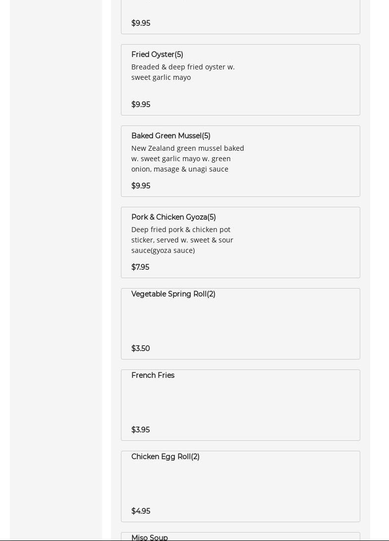Click the Fried Oyster description text
Screen dimensions: 389x541
tap(183, 72)
